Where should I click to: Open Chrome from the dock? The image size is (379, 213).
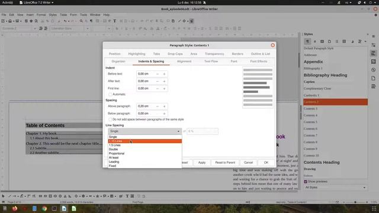pos(44,208)
